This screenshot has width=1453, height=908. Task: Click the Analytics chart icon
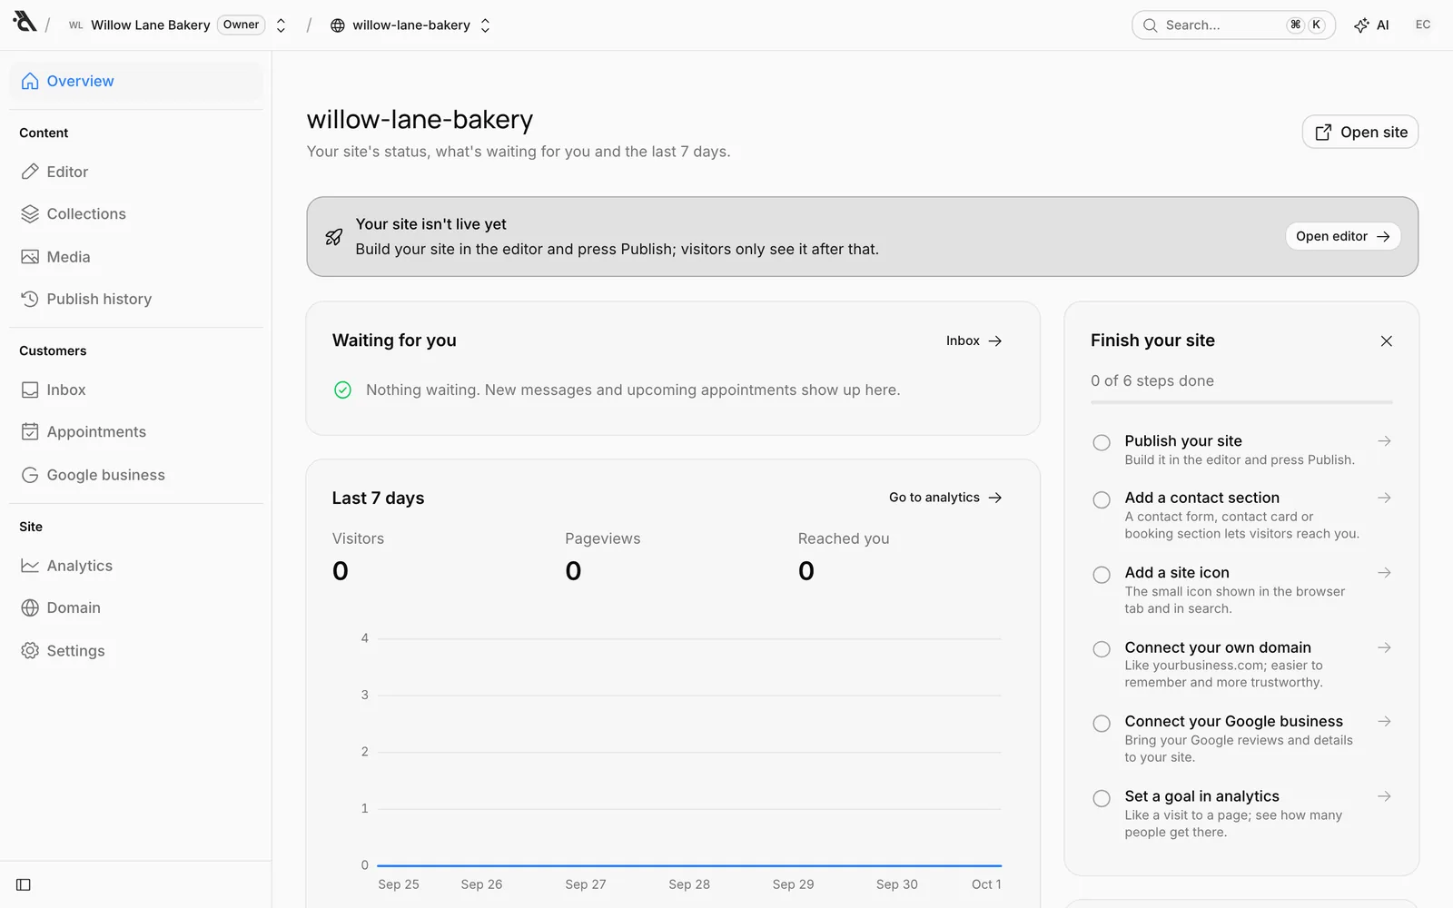tap(30, 566)
